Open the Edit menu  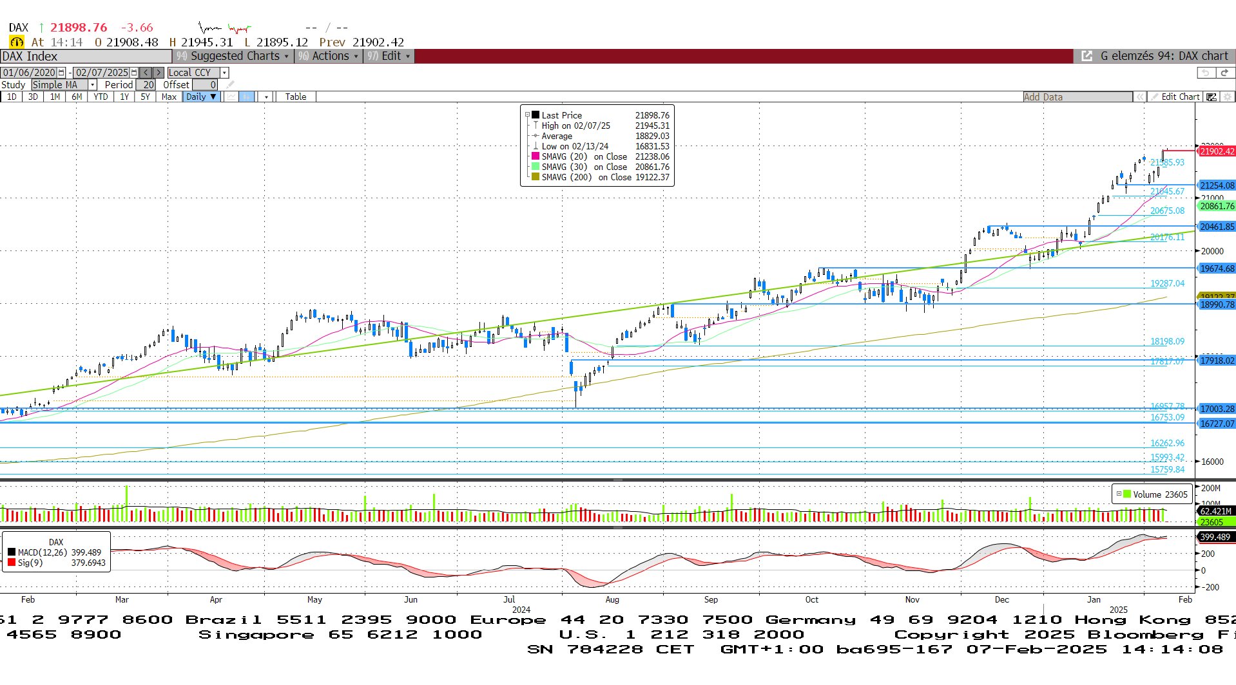389,56
